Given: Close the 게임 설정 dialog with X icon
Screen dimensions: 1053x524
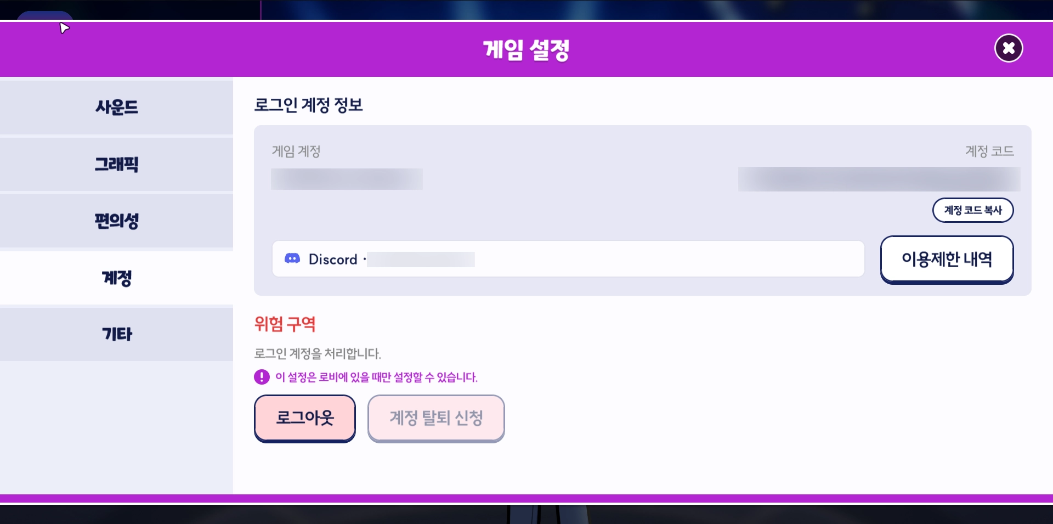Looking at the screenshot, I should [1009, 48].
